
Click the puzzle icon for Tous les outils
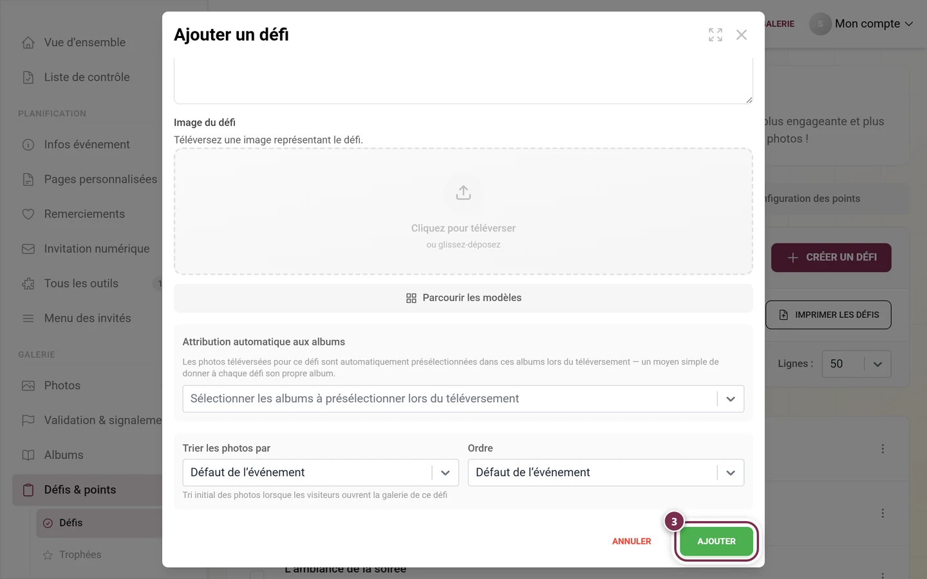click(x=28, y=284)
